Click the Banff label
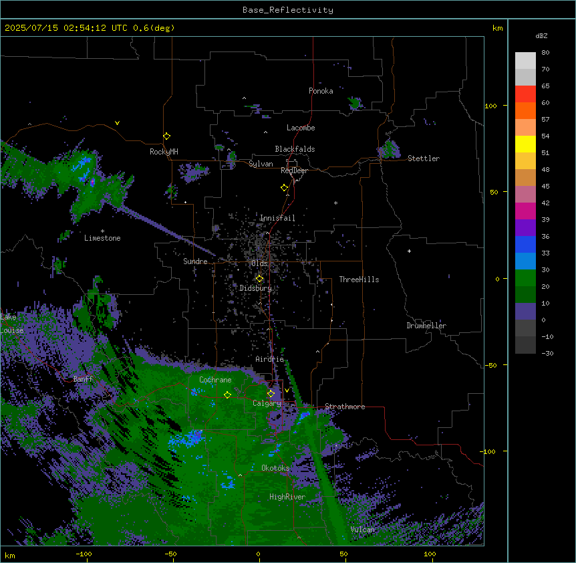The height and width of the screenshot is (563, 576). tap(83, 379)
